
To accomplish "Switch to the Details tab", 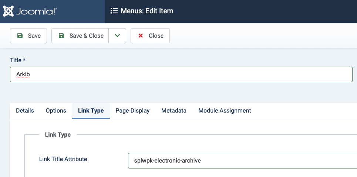I will click(x=25, y=111).
